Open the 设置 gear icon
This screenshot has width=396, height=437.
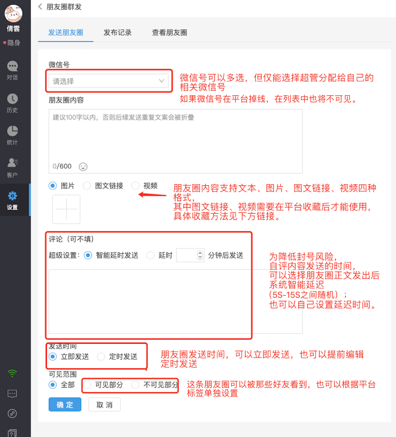(x=12, y=196)
